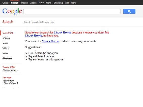The width and height of the screenshot is (143, 107).
Task: Open Maps in the top bar
Action: coord(41,3)
